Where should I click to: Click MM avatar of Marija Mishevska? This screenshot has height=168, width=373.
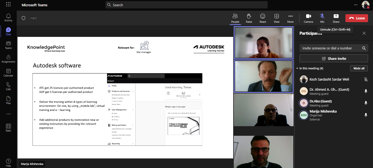click(x=304, y=115)
